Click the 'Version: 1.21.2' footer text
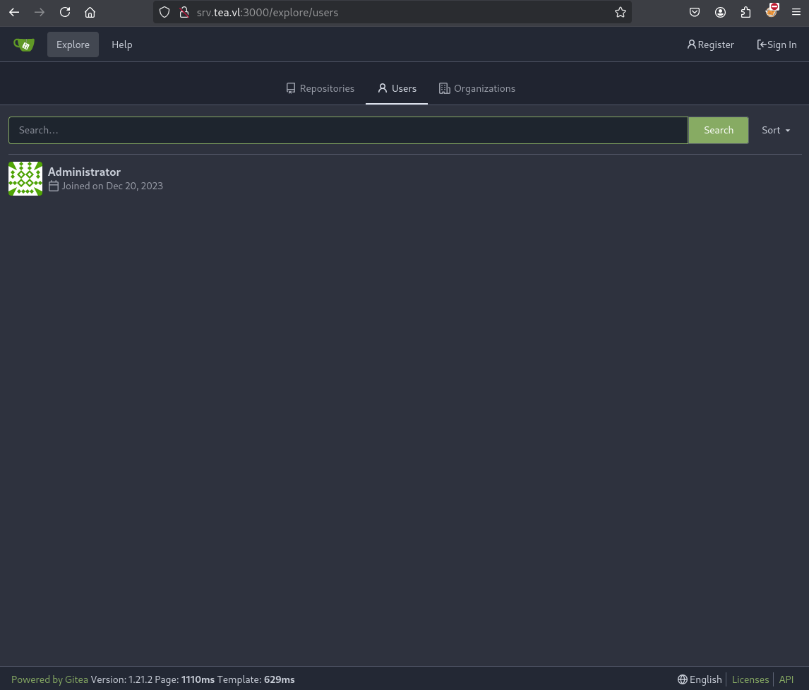Image resolution: width=809 pixels, height=690 pixels. tap(121, 679)
